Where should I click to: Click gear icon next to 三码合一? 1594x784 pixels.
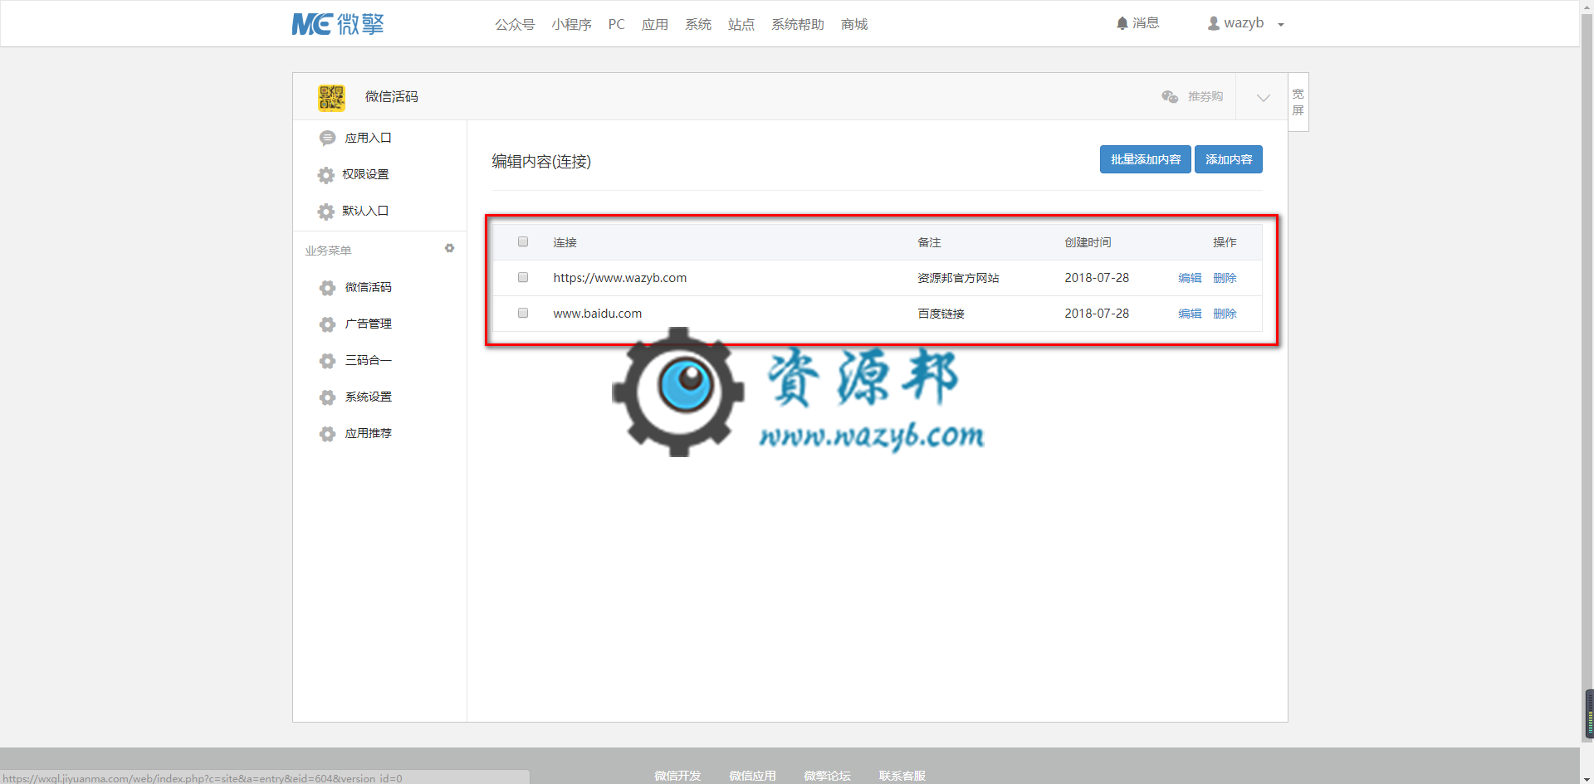[x=327, y=361]
